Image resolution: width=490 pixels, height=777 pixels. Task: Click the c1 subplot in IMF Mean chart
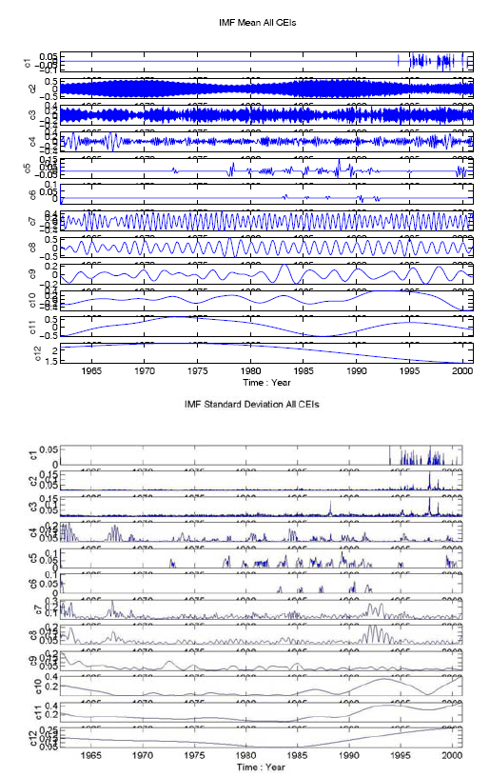click(266, 62)
